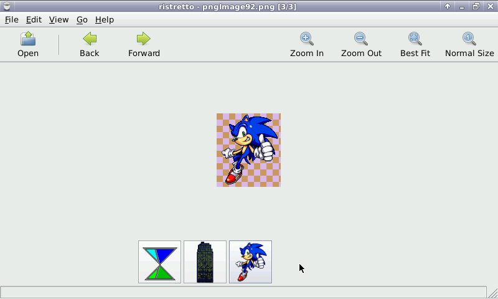Open the window menu icon in title bar
Viewport: 498px width, 299px height.
point(7,6)
